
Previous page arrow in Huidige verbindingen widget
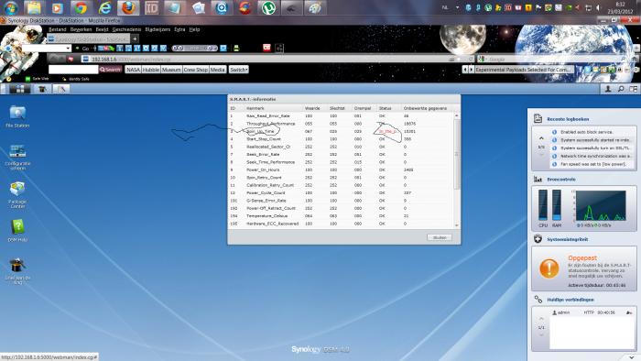(x=541, y=319)
